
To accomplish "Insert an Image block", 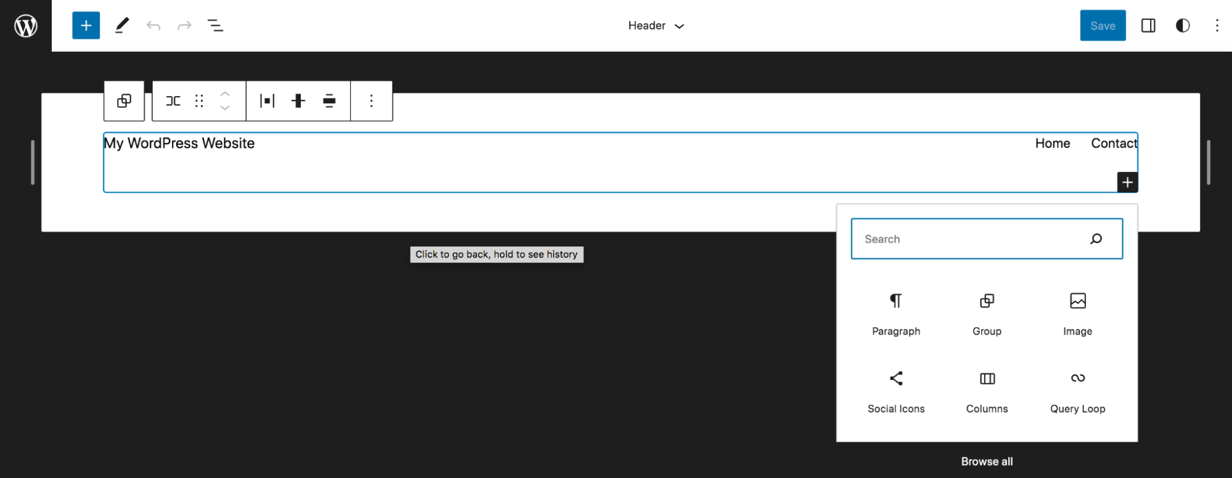I will coord(1077,314).
